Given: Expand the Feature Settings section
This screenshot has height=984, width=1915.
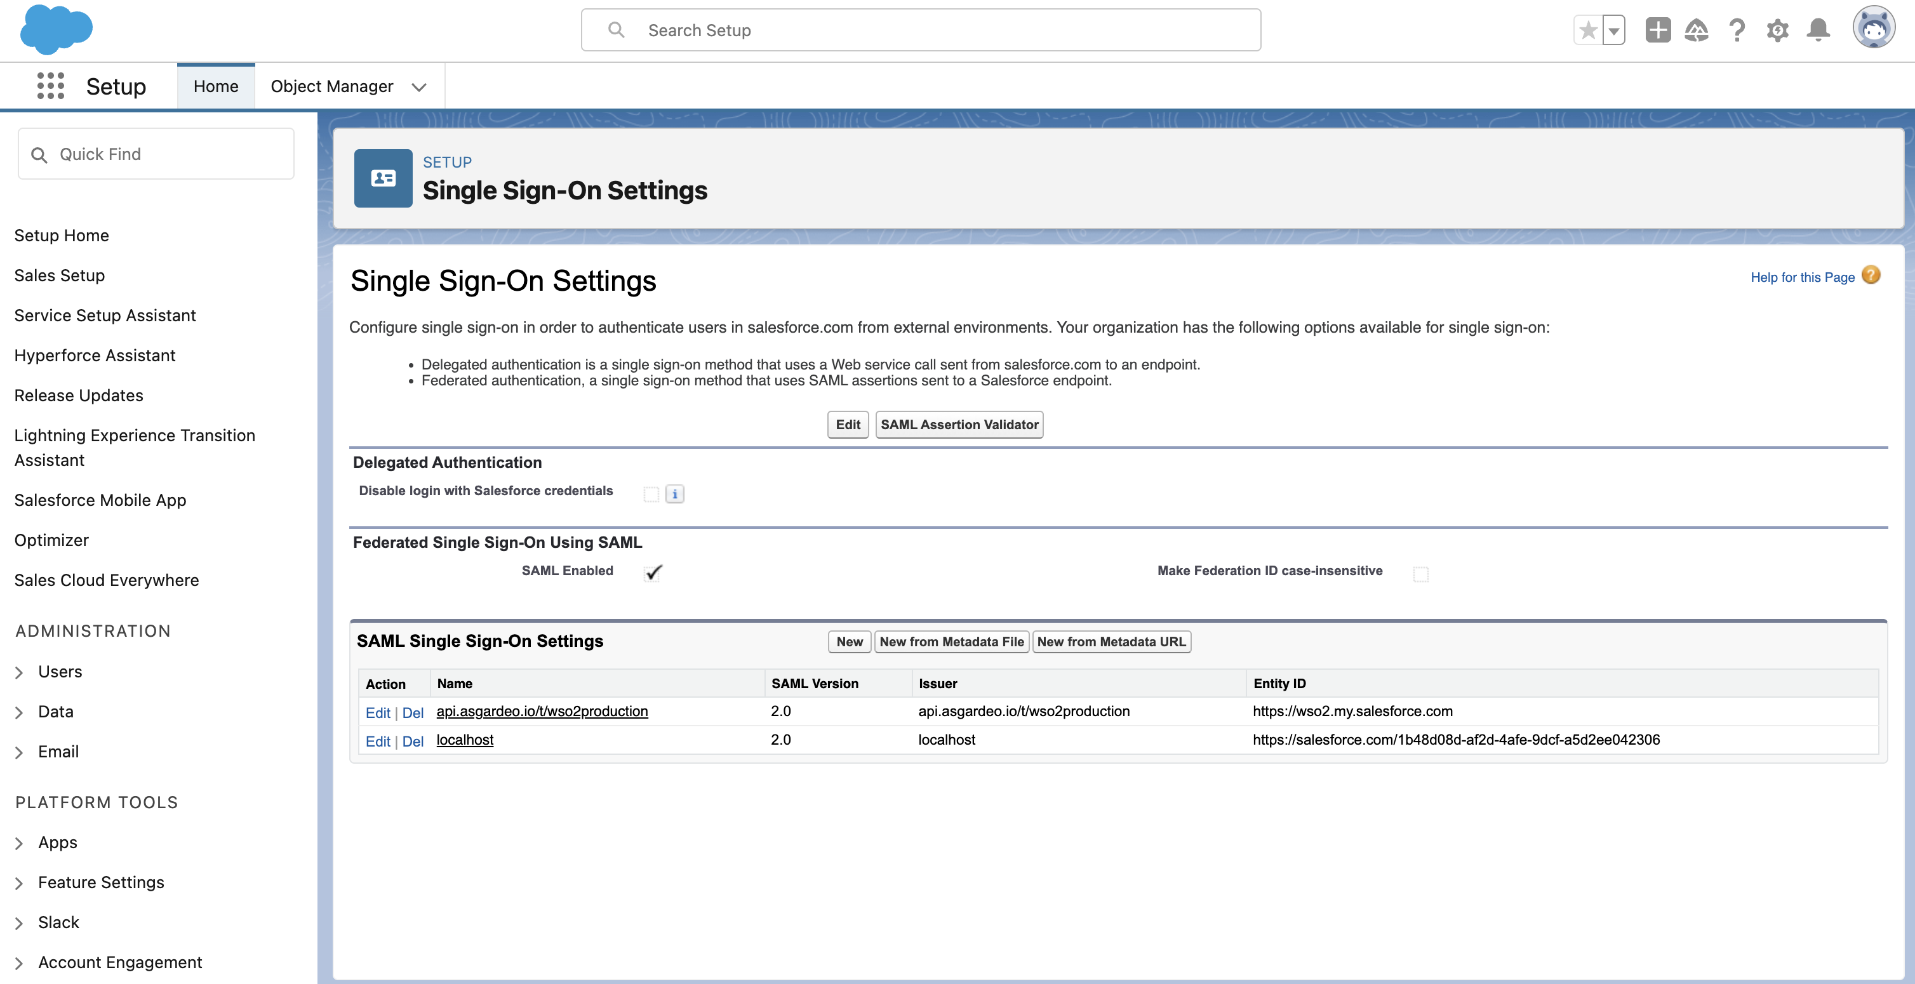Looking at the screenshot, I should (19, 884).
